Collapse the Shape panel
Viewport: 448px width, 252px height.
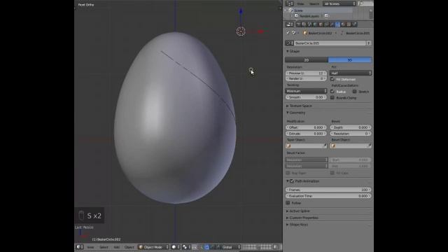(293, 51)
